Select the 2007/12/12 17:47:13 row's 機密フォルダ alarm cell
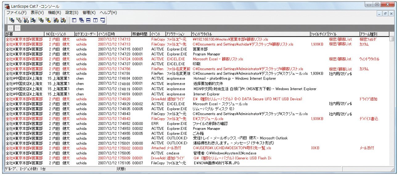The width and height of the screenshot is (398, 176). tap(368, 39)
